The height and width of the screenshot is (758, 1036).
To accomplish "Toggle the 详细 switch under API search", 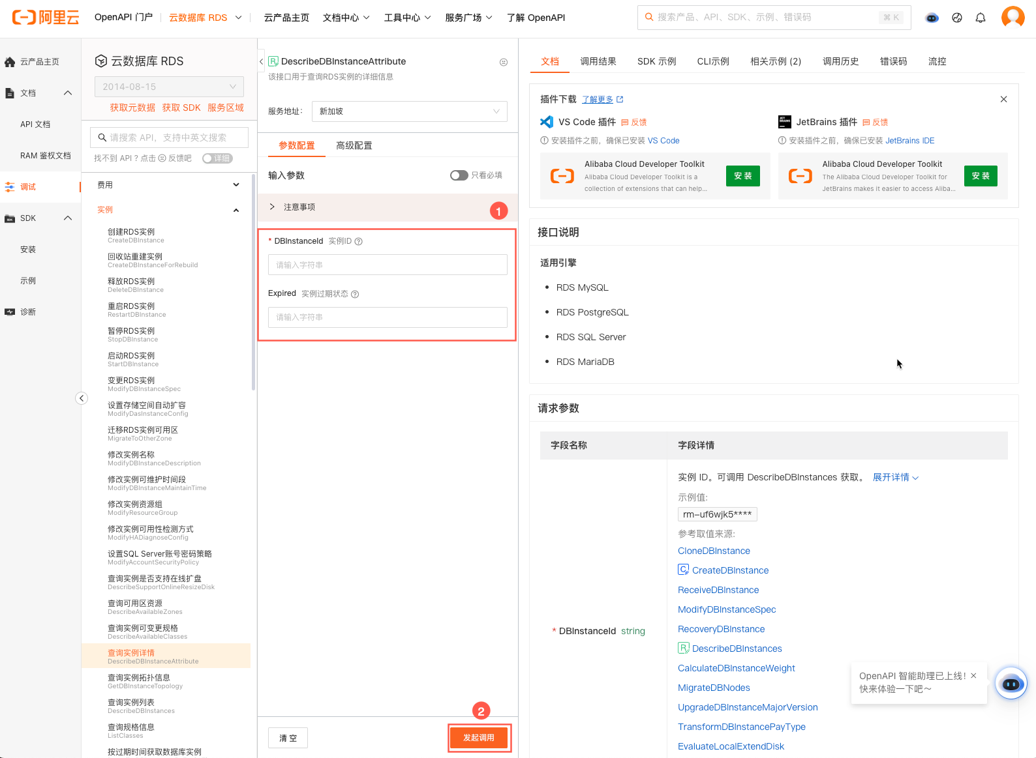I will (217, 158).
